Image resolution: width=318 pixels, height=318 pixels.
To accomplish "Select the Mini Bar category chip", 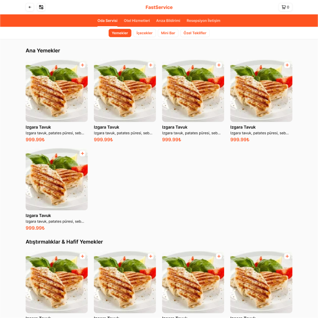I will coord(168,33).
